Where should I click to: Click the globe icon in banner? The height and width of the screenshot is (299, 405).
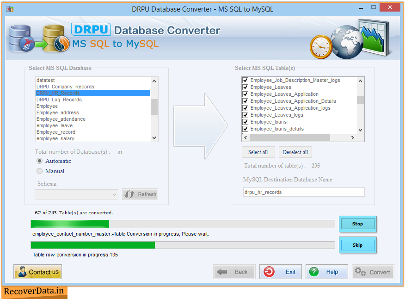(347, 41)
